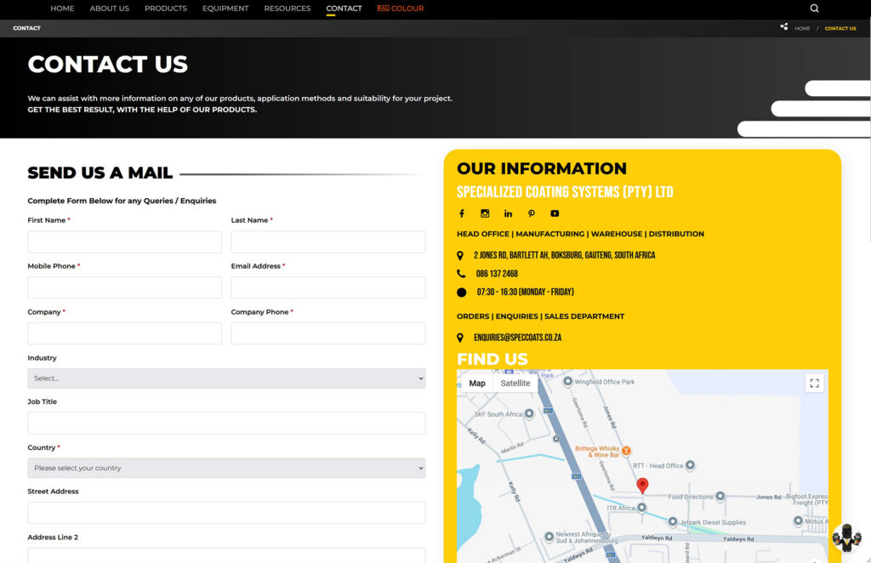Click the Specialized Coating Systems (Pty) Ltd heading
The image size is (871, 563).
tap(565, 192)
